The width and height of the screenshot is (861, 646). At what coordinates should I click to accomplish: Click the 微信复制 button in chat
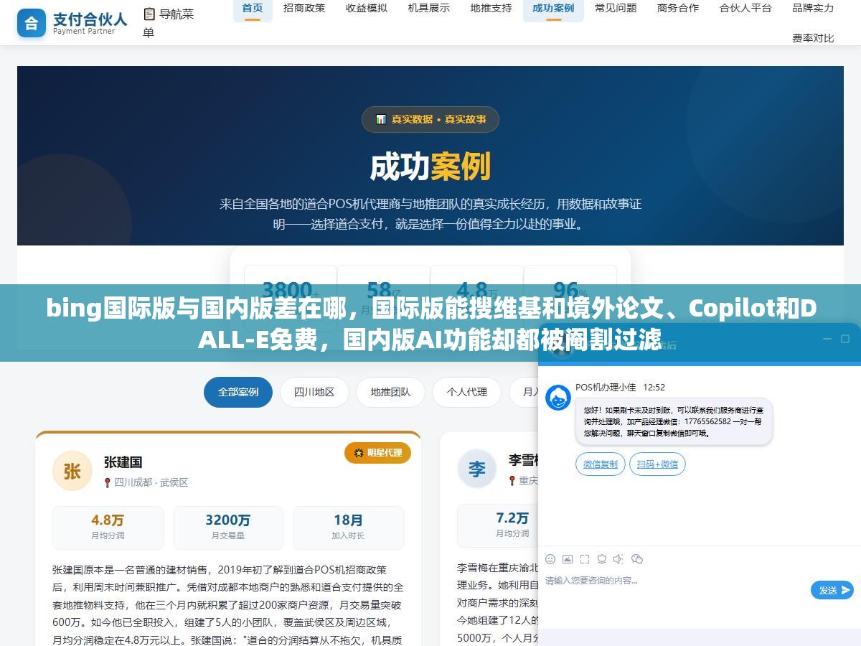(601, 464)
